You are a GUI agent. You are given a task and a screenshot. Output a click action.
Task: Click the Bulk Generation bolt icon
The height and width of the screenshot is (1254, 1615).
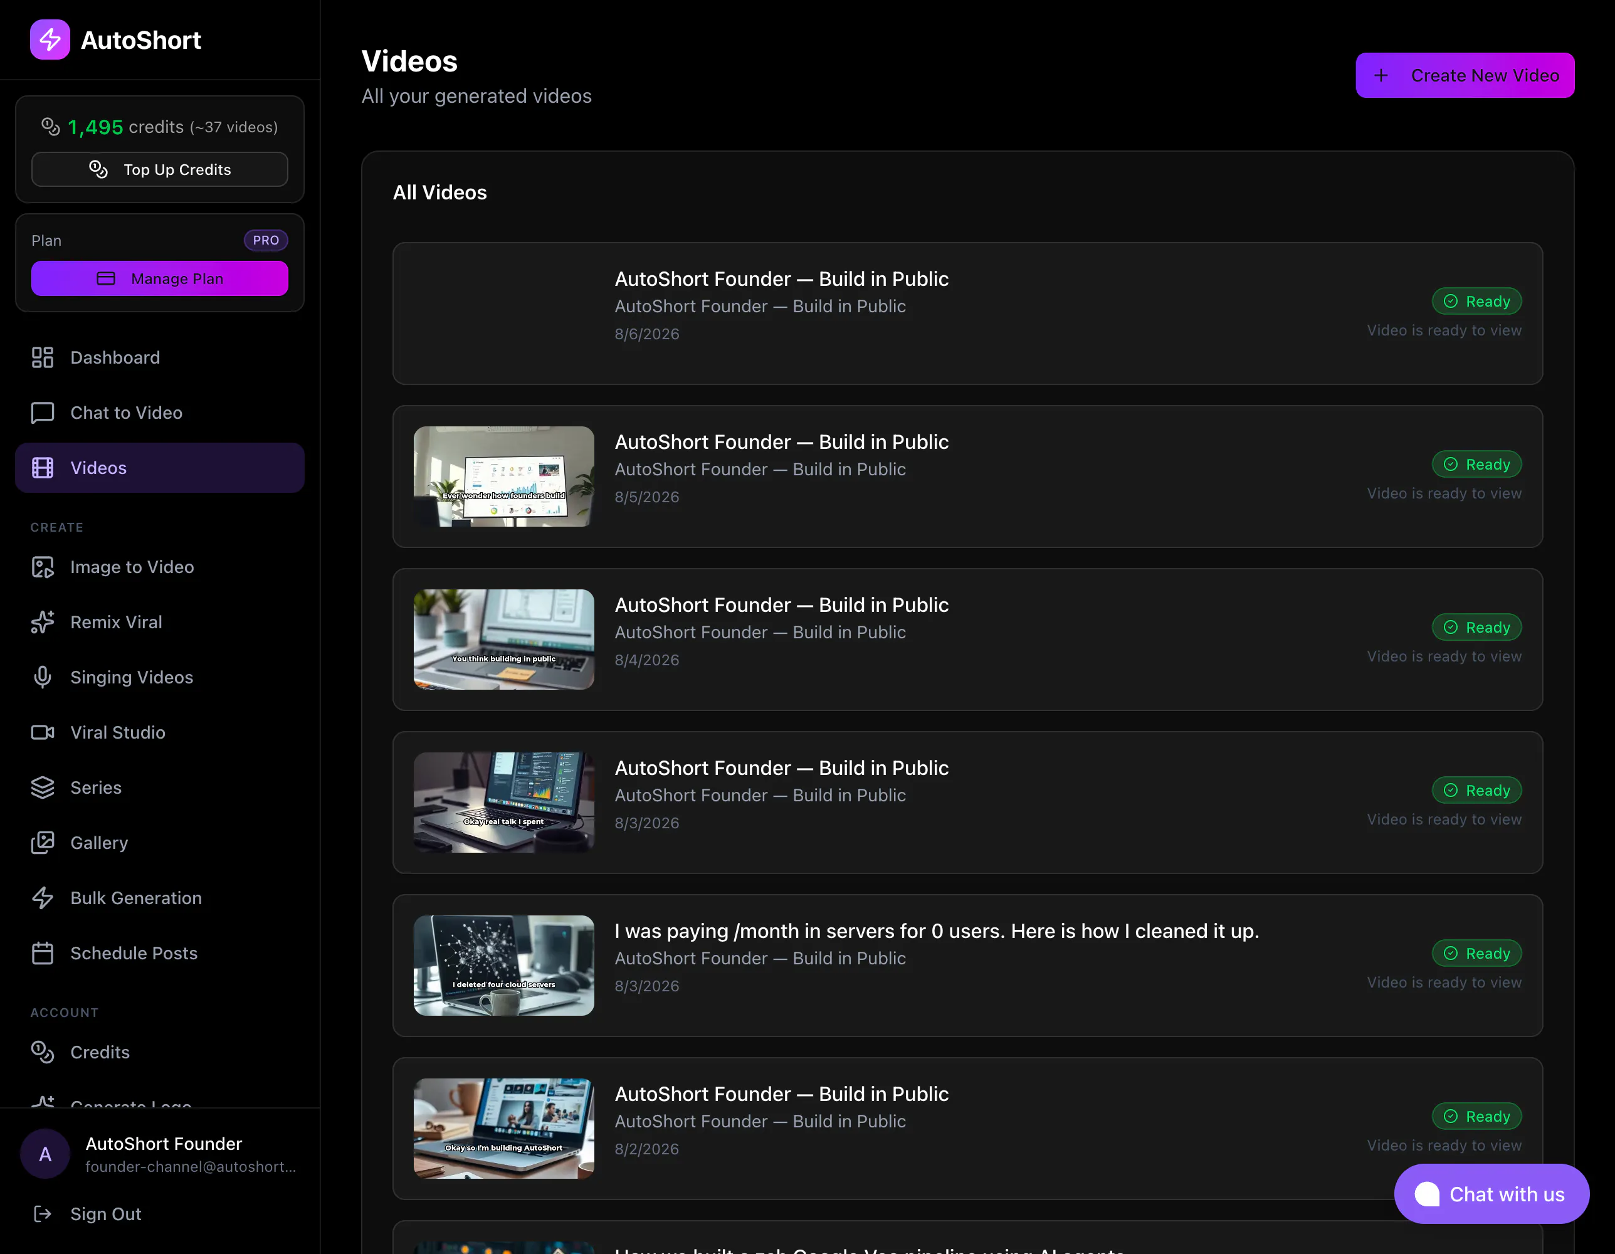pos(43,898)
